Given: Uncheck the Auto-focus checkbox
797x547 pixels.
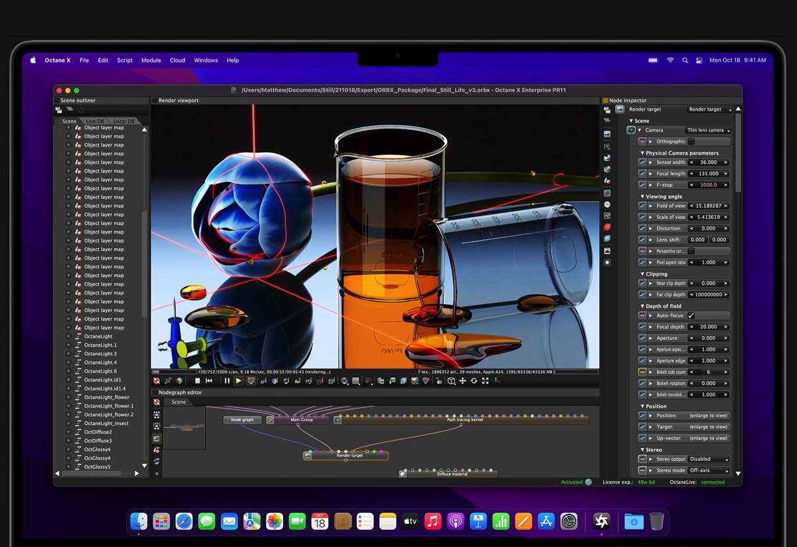Looking at the screenshot, I should click(691, 315).
